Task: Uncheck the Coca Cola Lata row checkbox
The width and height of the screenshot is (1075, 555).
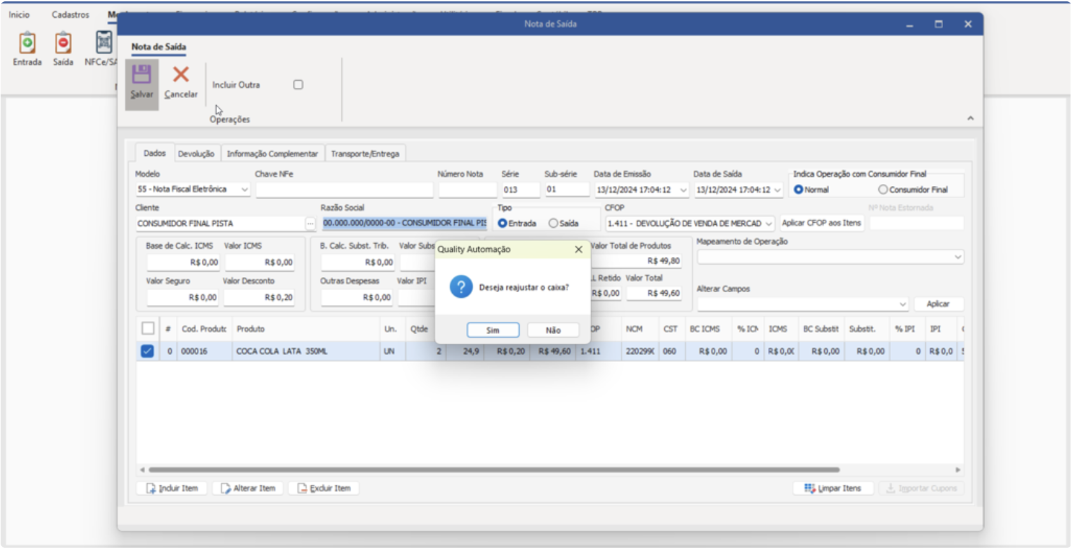Action: point(147,351)
